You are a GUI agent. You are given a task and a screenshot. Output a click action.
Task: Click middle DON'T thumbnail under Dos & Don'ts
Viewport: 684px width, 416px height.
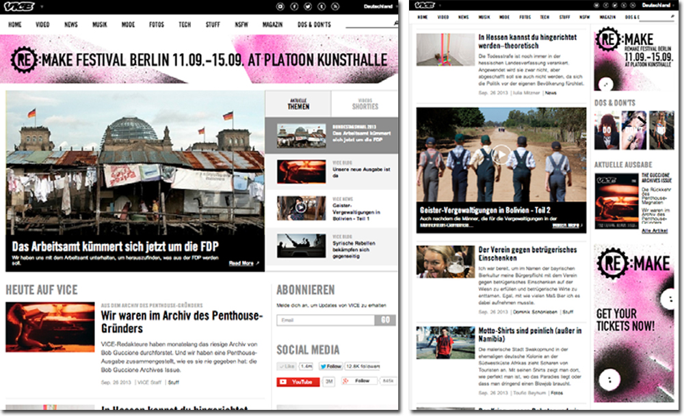point(633,130)
